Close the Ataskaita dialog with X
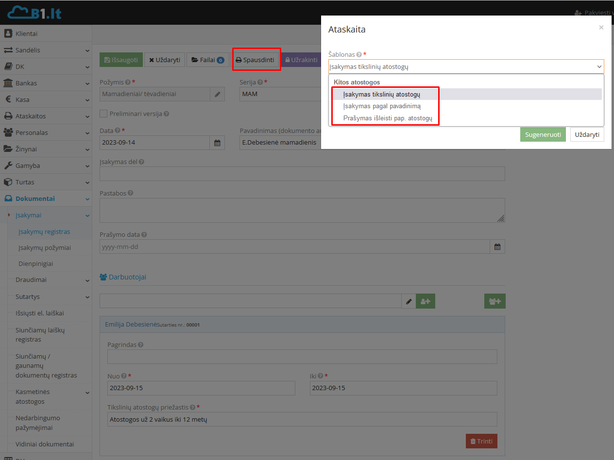 (x=601, y=28)
